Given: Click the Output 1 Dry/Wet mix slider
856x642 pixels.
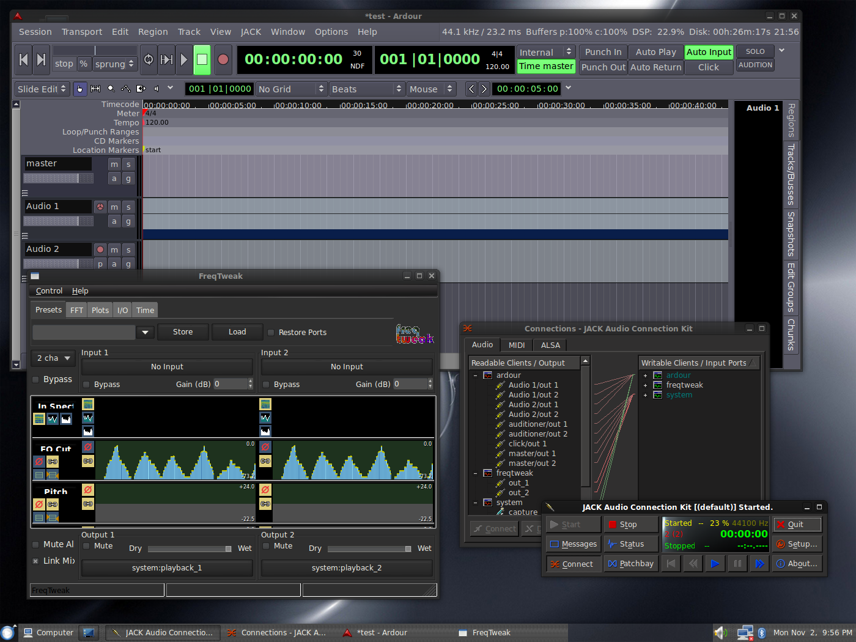Looking at the screenshot, I should coord(190,548).
